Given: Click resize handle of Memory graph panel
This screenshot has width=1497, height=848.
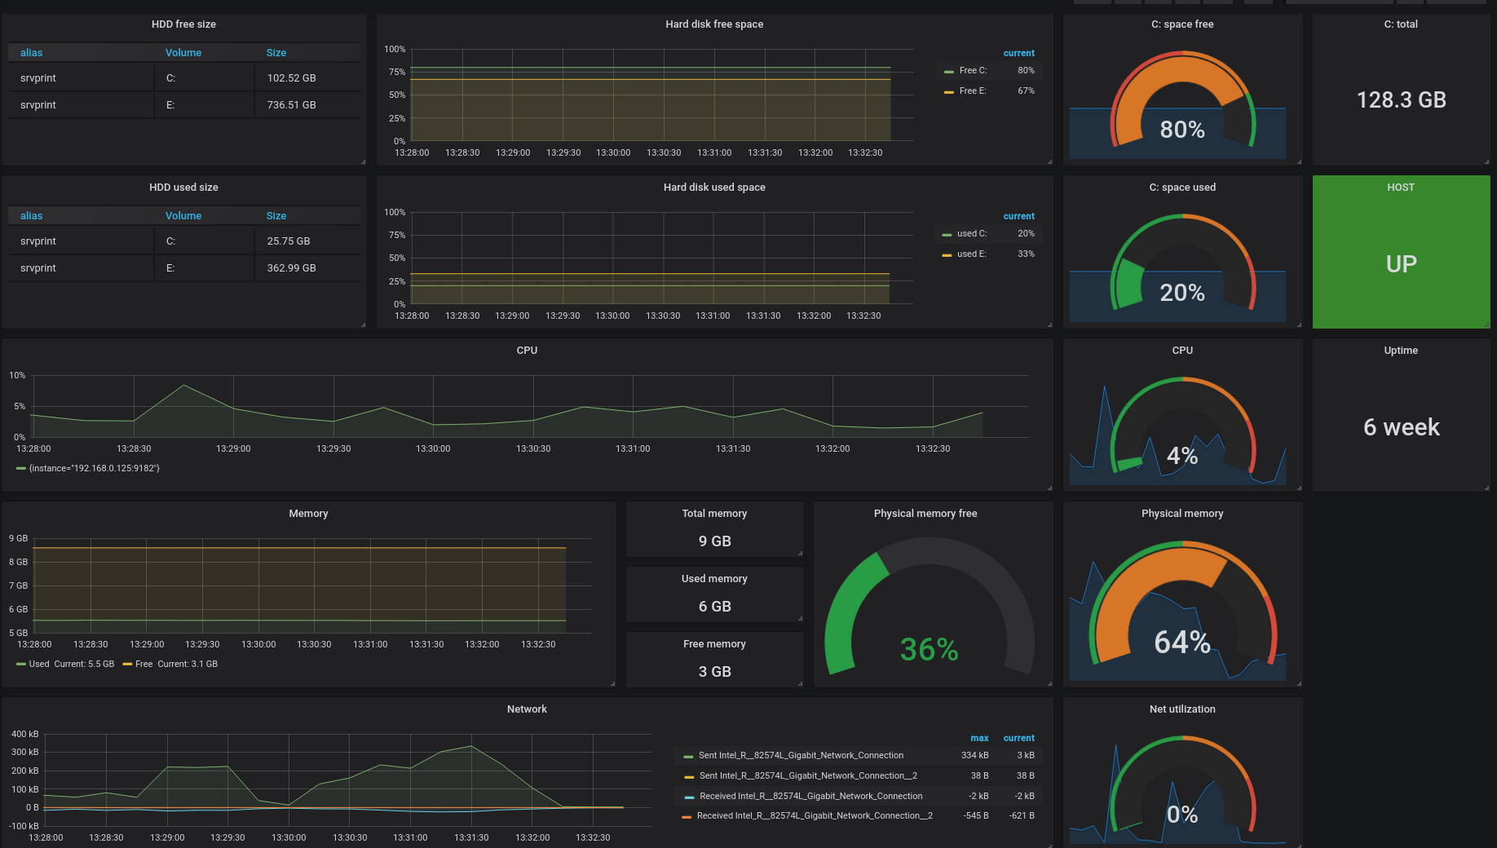Looking at the screenshot, I should pos(612,683).
